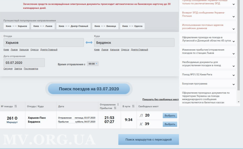The width and height of the screenshot is (243, 149).
Task: Open the Маршрут link for train 261 О
Action: pyautogui.click(x=12, y=122)
